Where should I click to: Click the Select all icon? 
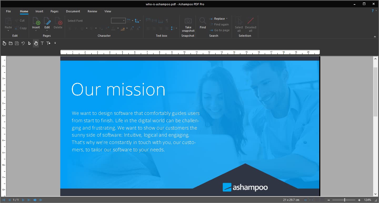tap(239, 21)
